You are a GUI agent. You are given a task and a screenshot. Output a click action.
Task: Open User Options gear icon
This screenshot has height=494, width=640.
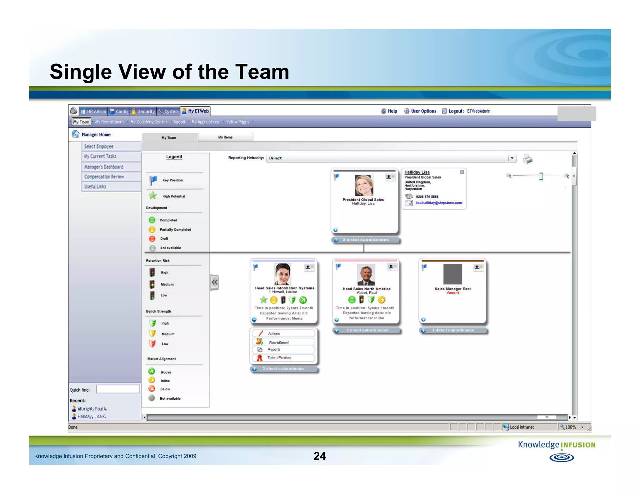pos(407,111)
